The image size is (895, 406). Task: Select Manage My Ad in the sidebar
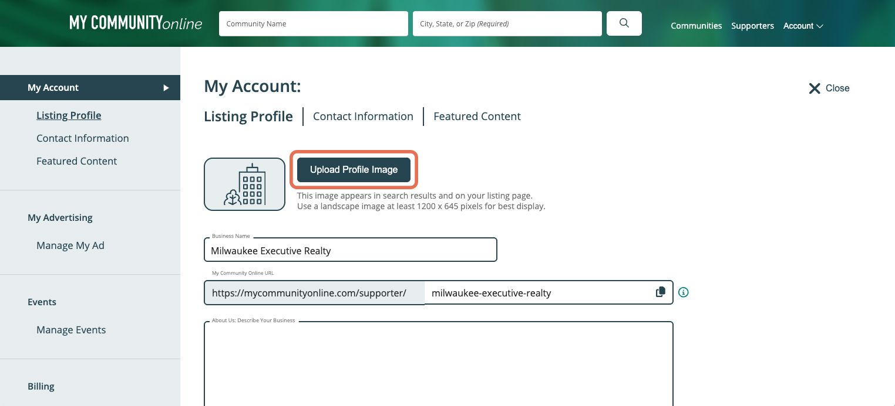point(70,245)
